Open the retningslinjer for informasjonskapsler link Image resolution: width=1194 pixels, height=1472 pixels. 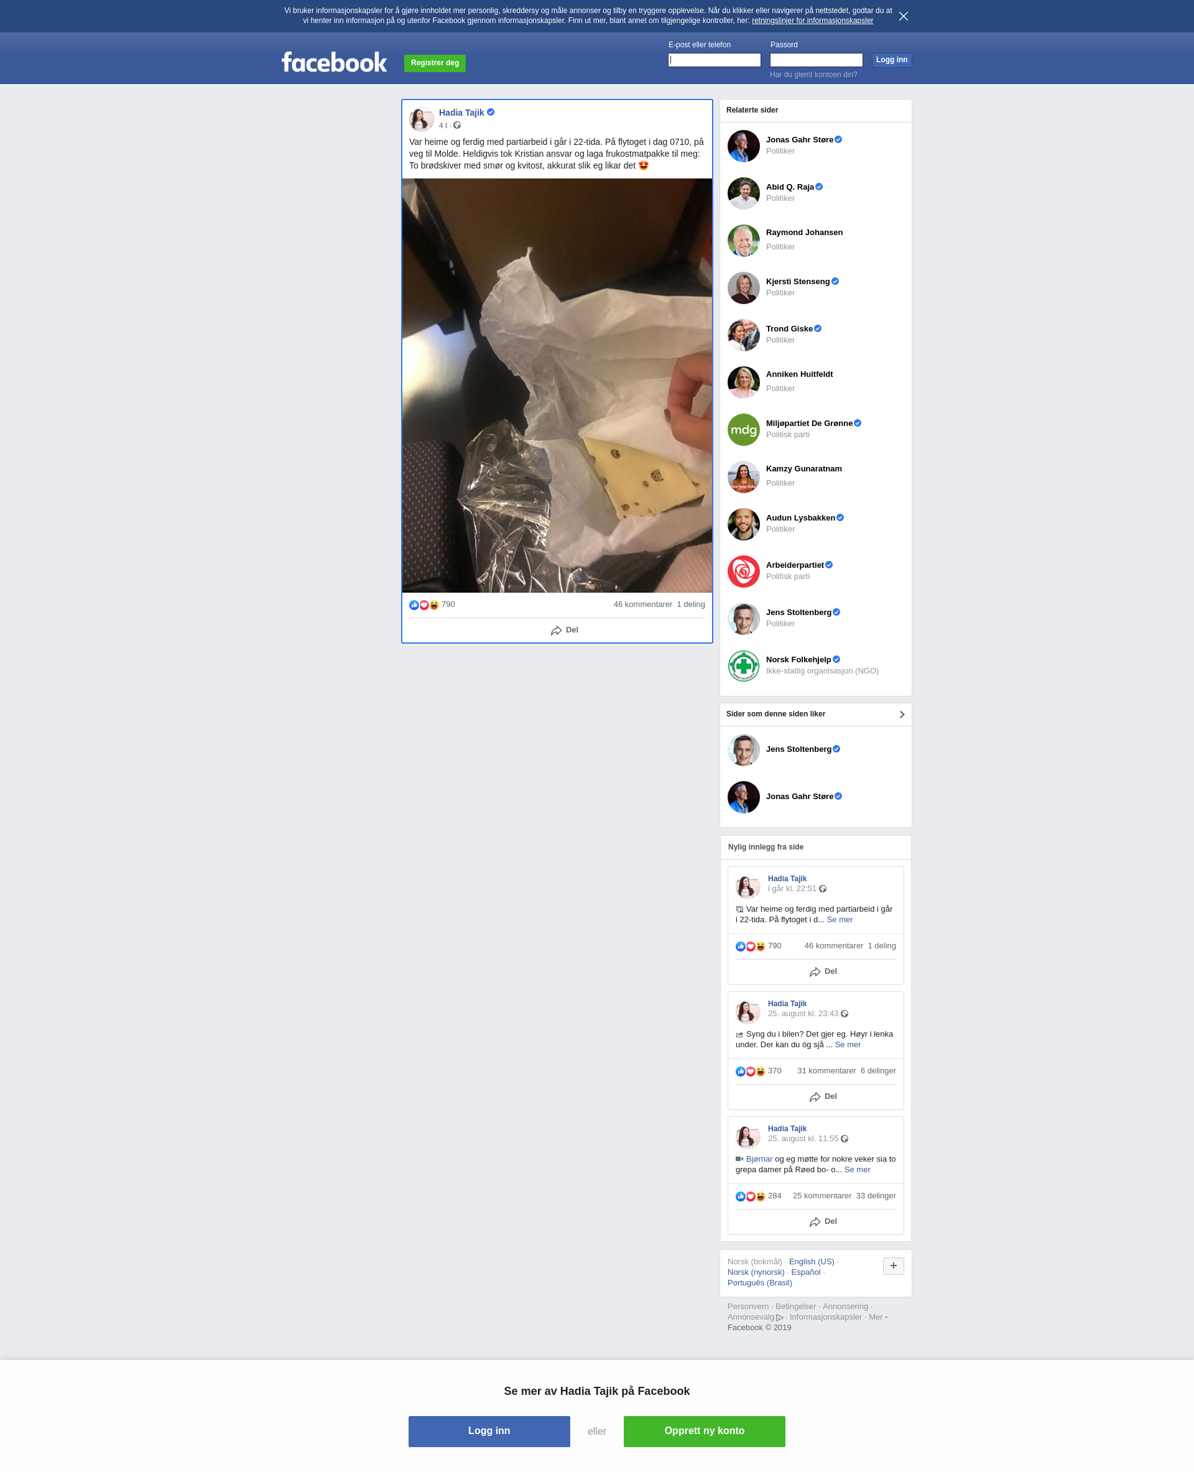coord(812,21)
